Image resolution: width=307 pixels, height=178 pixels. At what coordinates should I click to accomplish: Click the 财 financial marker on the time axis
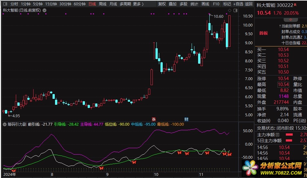tap(186, 119)
